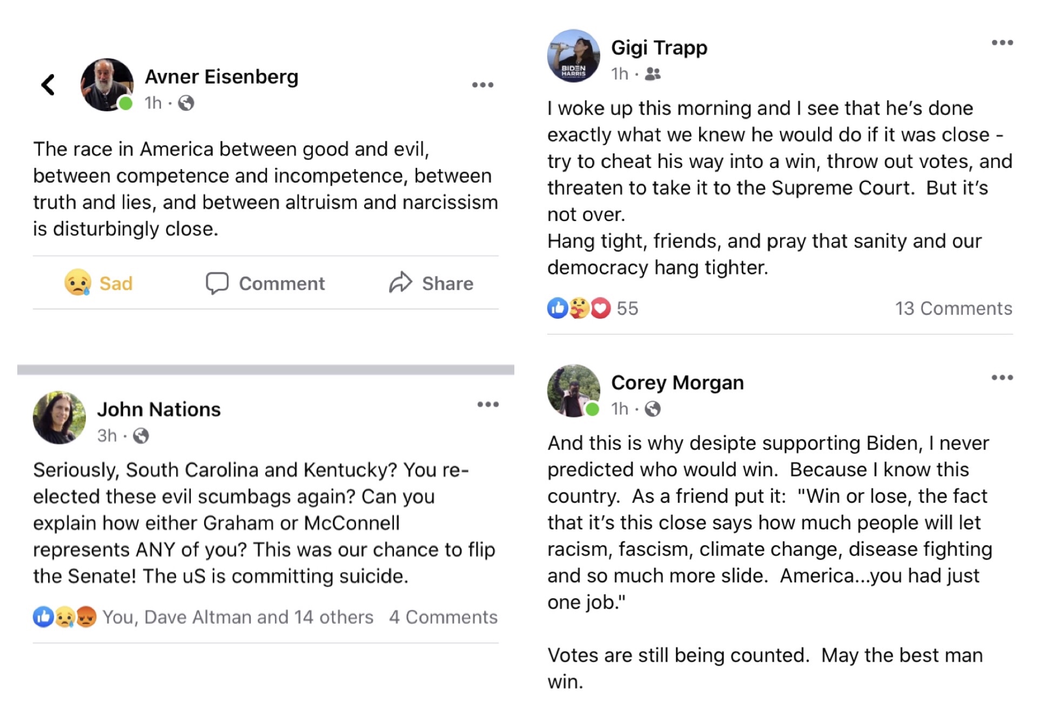Open 13 Comments on Gigi Trapp's post

(953, 308)
